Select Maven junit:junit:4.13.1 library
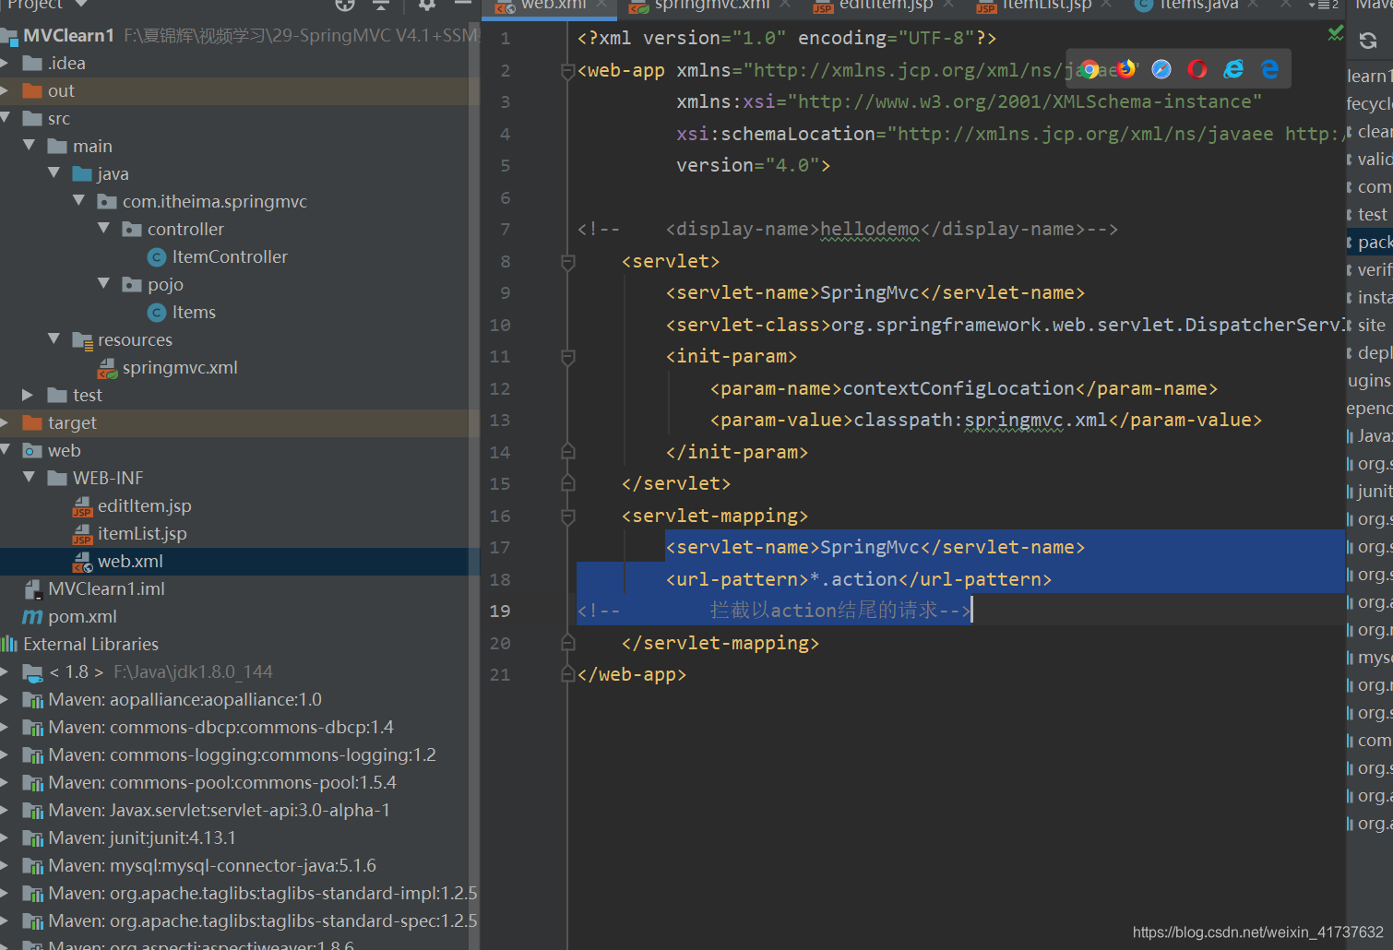 (x=142, y=838)
